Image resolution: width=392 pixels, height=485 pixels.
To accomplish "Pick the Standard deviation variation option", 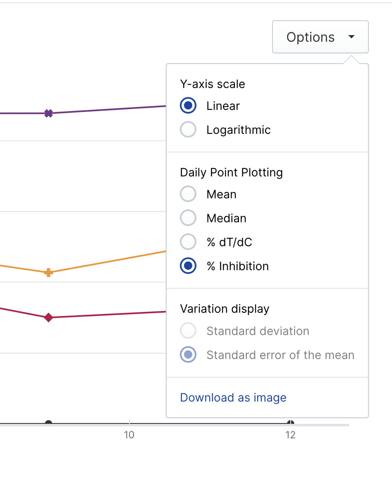I will 188,331.
